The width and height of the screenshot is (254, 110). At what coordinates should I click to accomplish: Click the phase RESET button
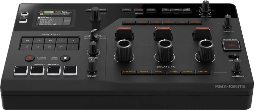176,10
